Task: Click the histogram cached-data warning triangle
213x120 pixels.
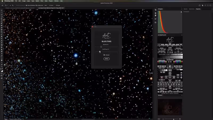Action: (181, 12)
